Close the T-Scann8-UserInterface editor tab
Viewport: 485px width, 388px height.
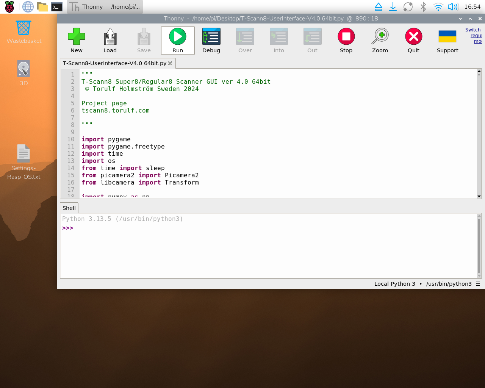[170, 63]
